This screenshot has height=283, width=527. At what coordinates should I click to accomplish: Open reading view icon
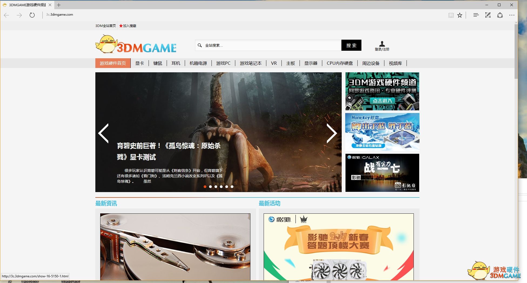click(x=451, y=15)
